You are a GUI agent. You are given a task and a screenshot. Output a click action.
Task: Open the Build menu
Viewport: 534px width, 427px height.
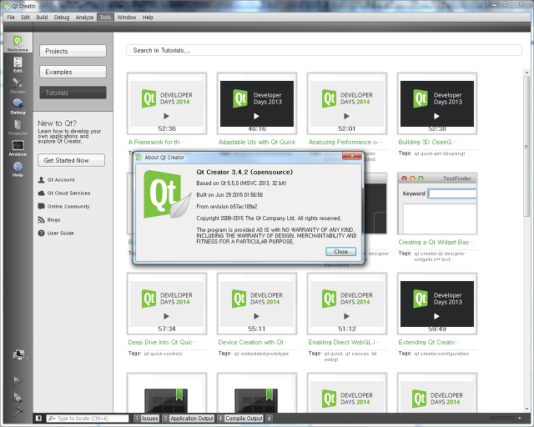tap(42, 17)
